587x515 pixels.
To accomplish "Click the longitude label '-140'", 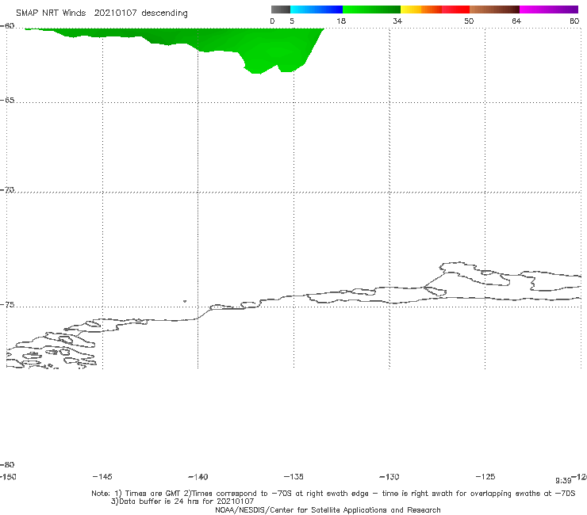I will (198, 477).
